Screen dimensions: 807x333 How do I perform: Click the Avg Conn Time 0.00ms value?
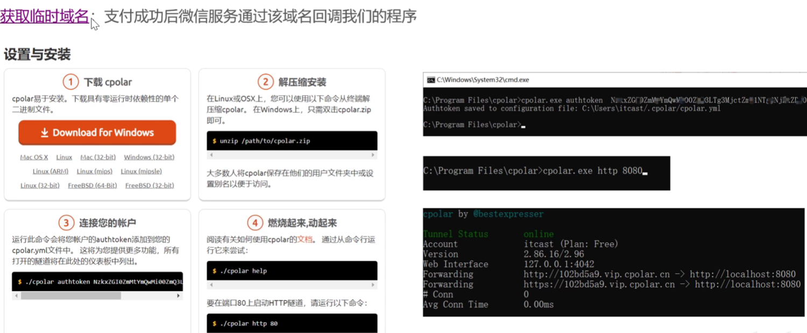[539, 305]
